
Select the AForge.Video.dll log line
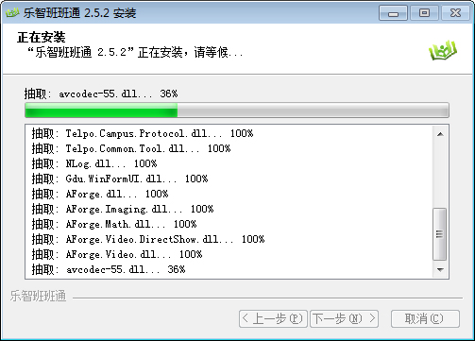point(117,254)
